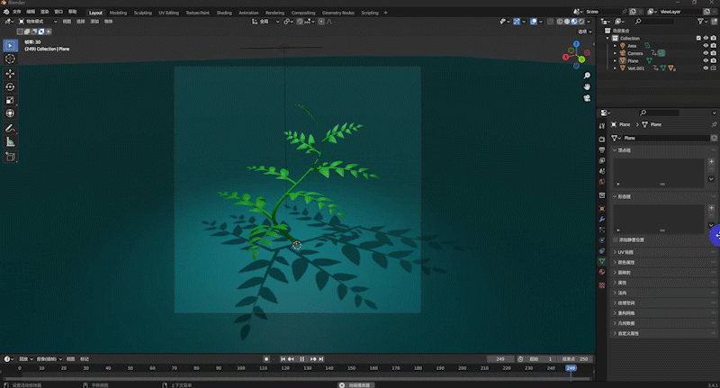Select the Move tool in the toolbar
Screen dimensions: 720x388
pyautogui.click(x=10, y=73)
